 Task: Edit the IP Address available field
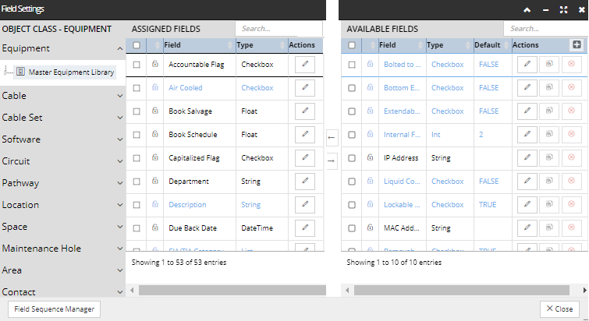pos(527,158)
